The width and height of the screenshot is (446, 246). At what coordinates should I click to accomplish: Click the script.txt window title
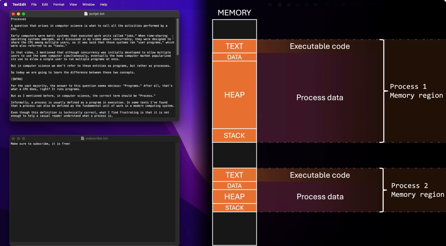[x=97, y=14]
